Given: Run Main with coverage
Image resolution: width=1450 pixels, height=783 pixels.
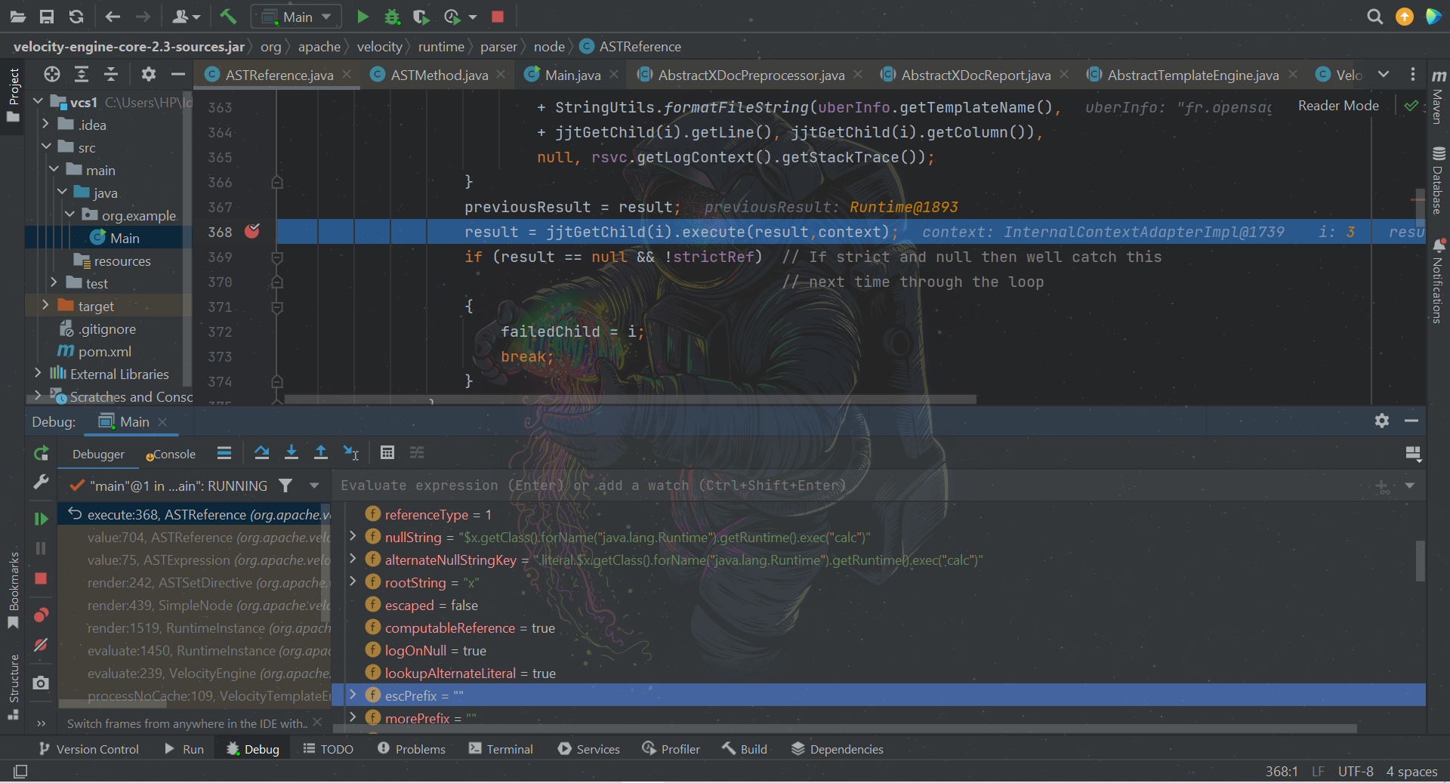Looking at the screenshot, I should [421, 17].
